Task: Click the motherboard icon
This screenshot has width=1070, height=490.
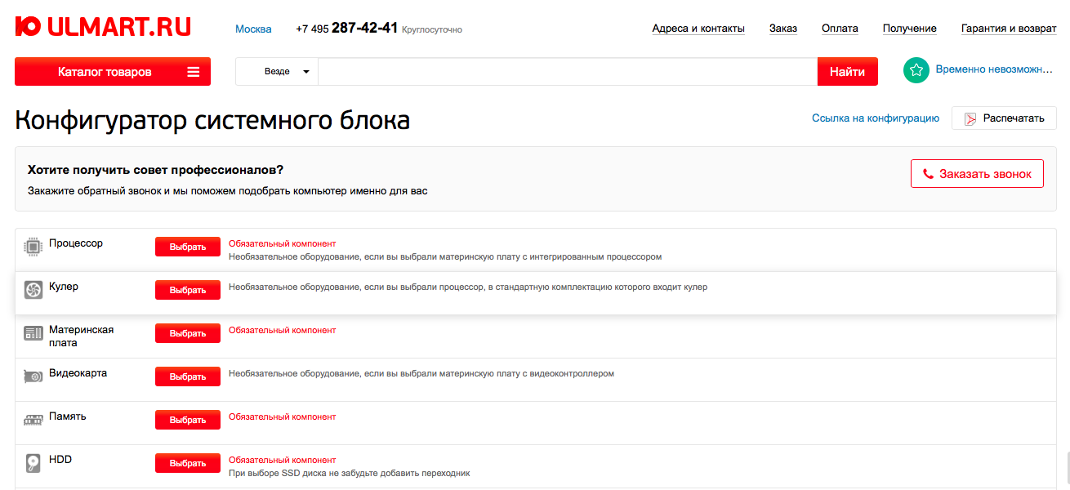Action: coord(33,333)
